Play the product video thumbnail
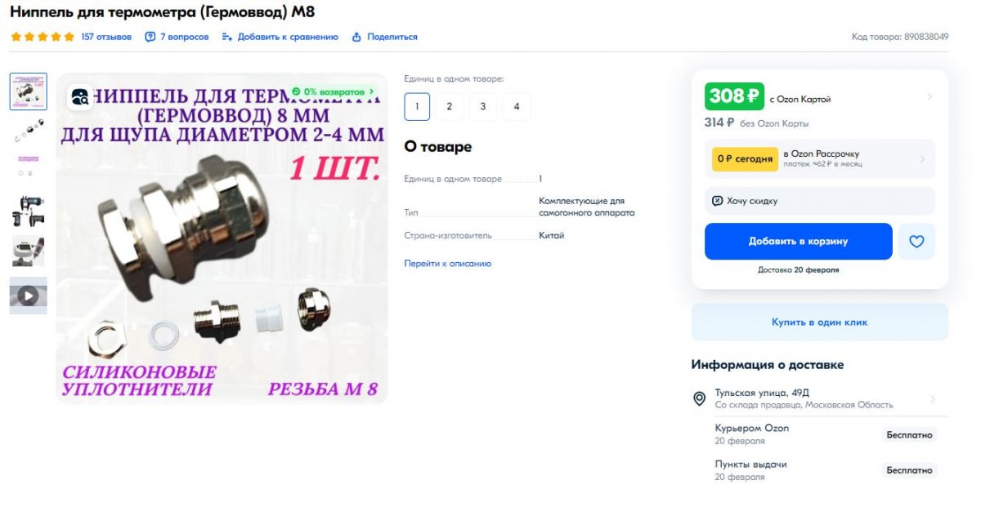This screenshot has height=516, width=981. (x=29, y=296)
